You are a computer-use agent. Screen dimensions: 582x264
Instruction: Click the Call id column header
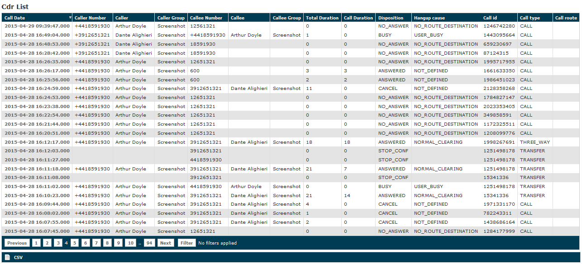coord(490,18)
